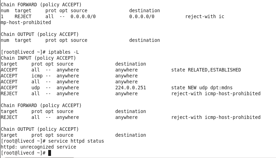Click the REJECT target in the INPUT chain
Image resolution: width=276 pixels, height=158 pixels.
(9, 93)
